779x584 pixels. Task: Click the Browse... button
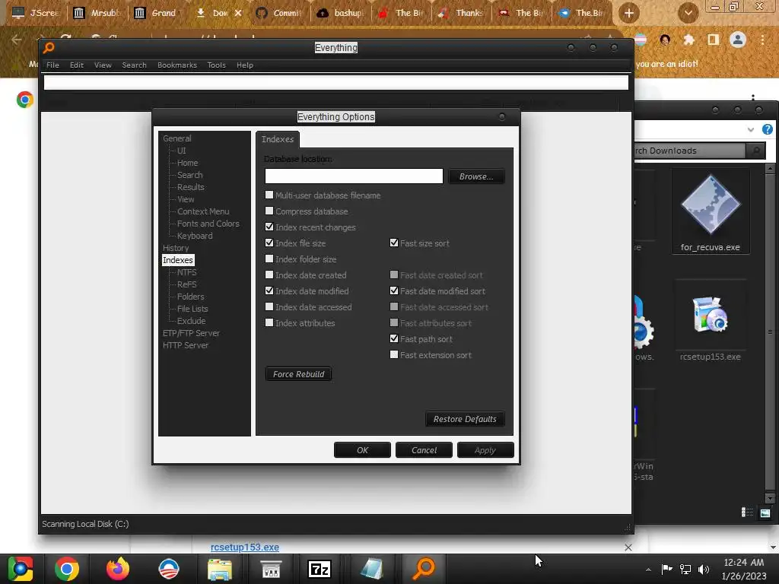pos(476,176)
